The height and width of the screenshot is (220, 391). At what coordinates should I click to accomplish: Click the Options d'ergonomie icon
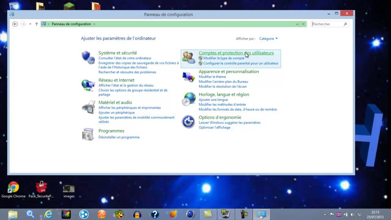(x=188, y=122)
